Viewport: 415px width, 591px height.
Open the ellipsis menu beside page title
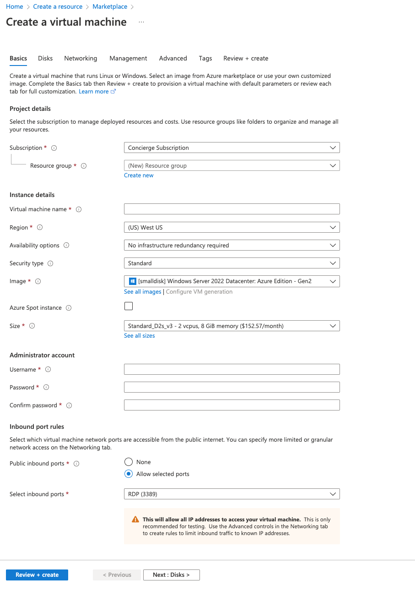pos(141,22)
